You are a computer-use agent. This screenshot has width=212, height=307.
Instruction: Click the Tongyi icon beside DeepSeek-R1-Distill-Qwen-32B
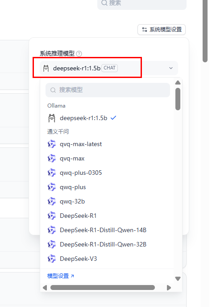(52, 244)
